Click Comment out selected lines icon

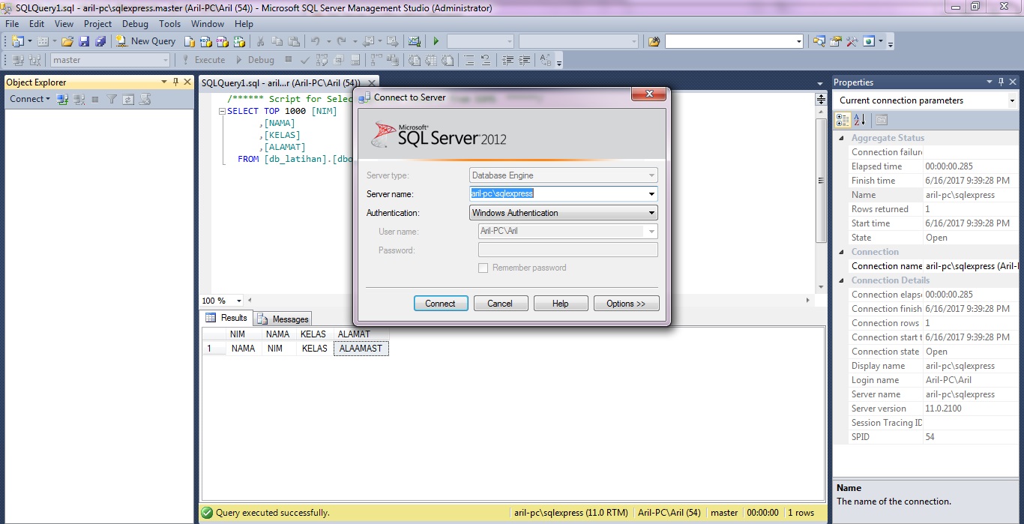[469, 60]
